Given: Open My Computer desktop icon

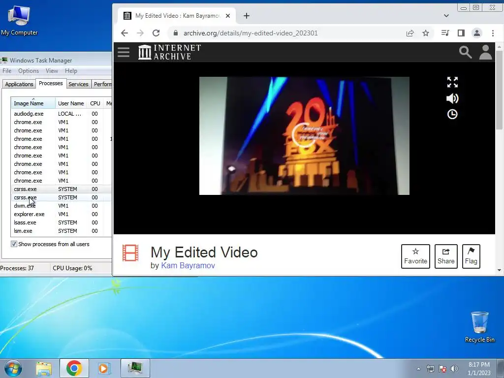Looking at the screenshot, I should (x=19, y=20).
